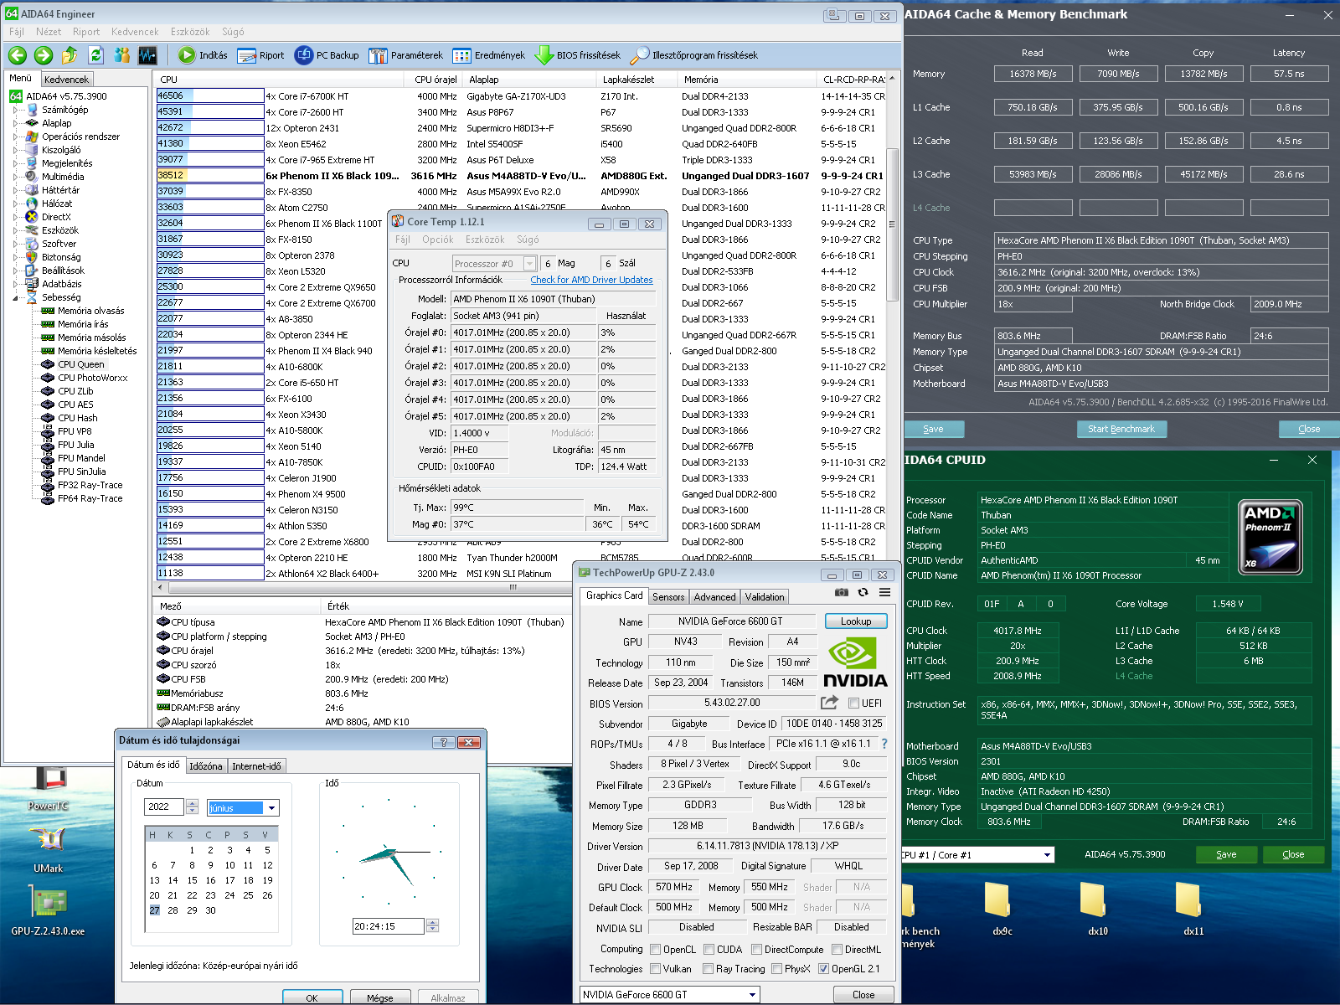Click OK in the date and time dialog
1340x1005 pixels.
click(x=312, y=997)
